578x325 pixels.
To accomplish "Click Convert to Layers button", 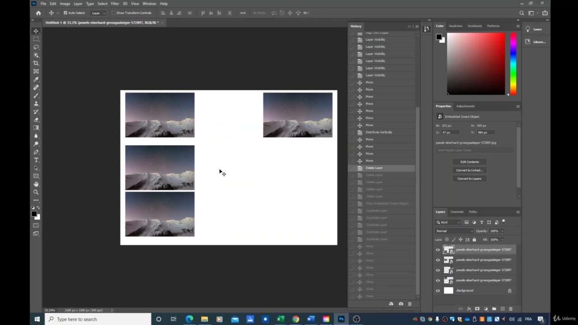I will 470,178.
